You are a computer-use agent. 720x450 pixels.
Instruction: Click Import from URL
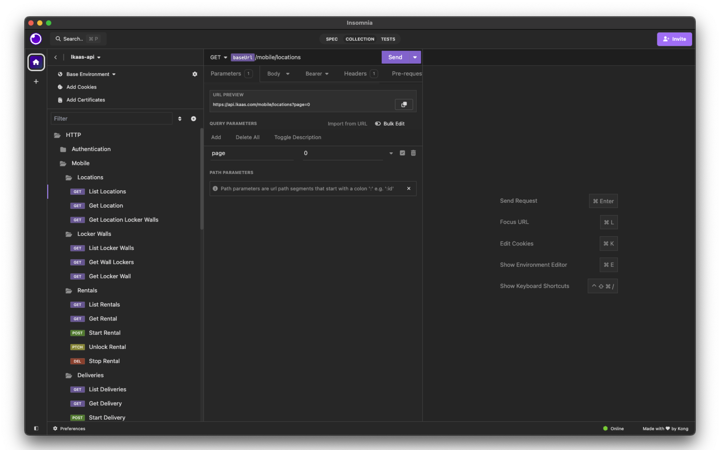347,124
